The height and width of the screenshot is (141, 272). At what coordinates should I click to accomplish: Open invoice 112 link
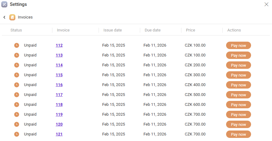(59, 45)
